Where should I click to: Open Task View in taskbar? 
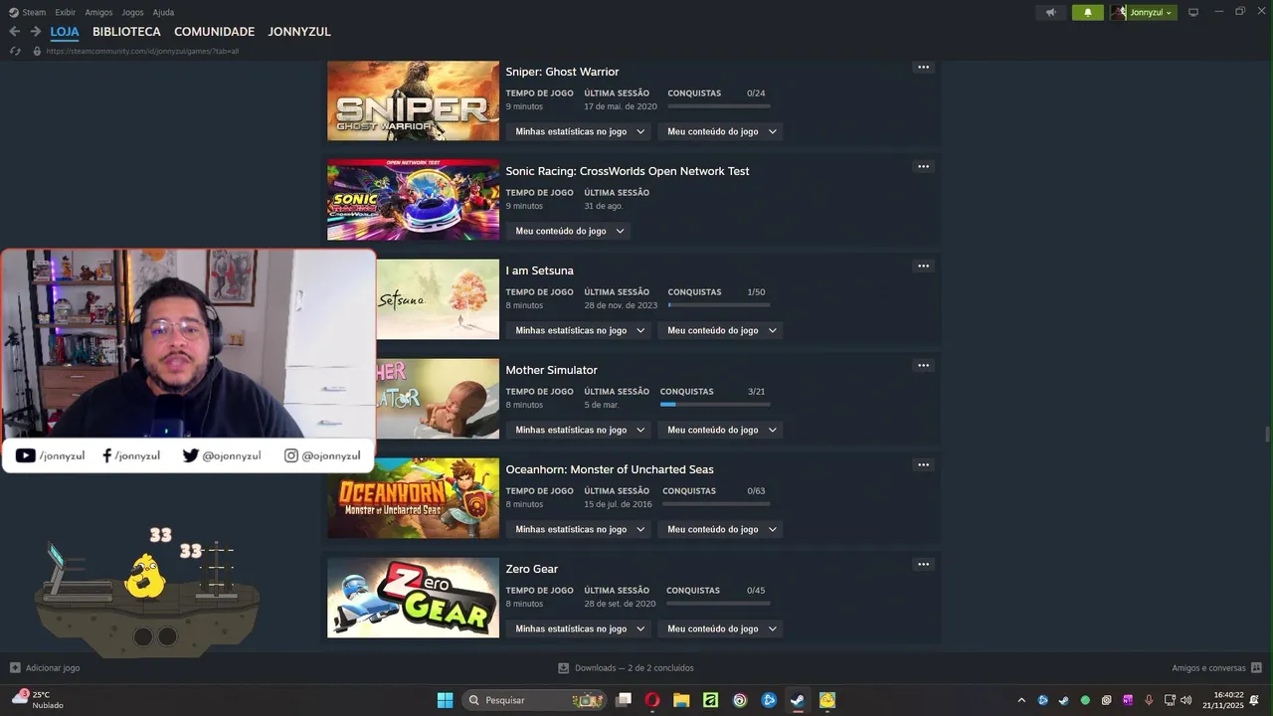(x=624, y=700)
